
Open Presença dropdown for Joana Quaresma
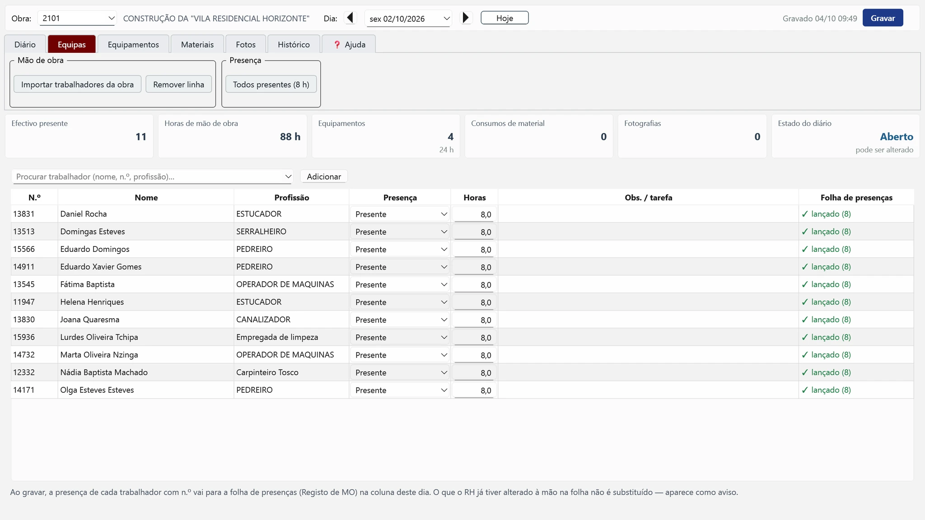click(400, 320)
